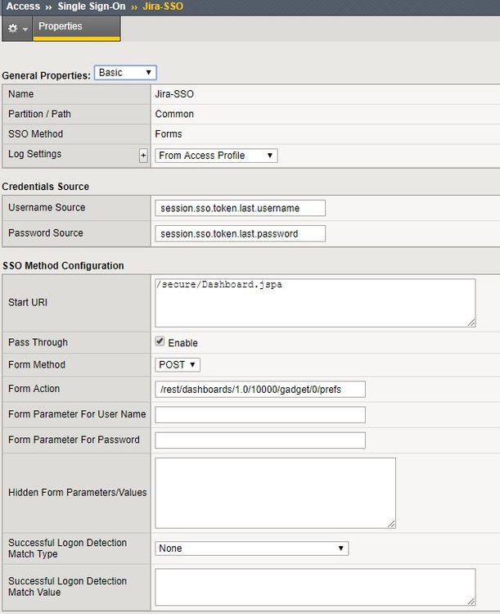Click the Form Action input field

pyautogui.click(x=259, y=389)
